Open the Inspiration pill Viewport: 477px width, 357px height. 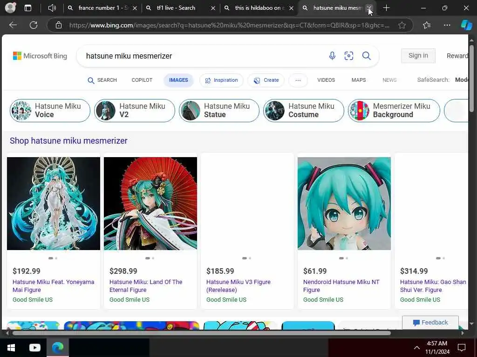pos(221,80)
